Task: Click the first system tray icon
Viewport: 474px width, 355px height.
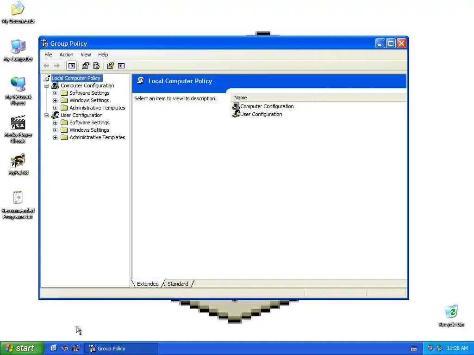Action: coord(430,348)
